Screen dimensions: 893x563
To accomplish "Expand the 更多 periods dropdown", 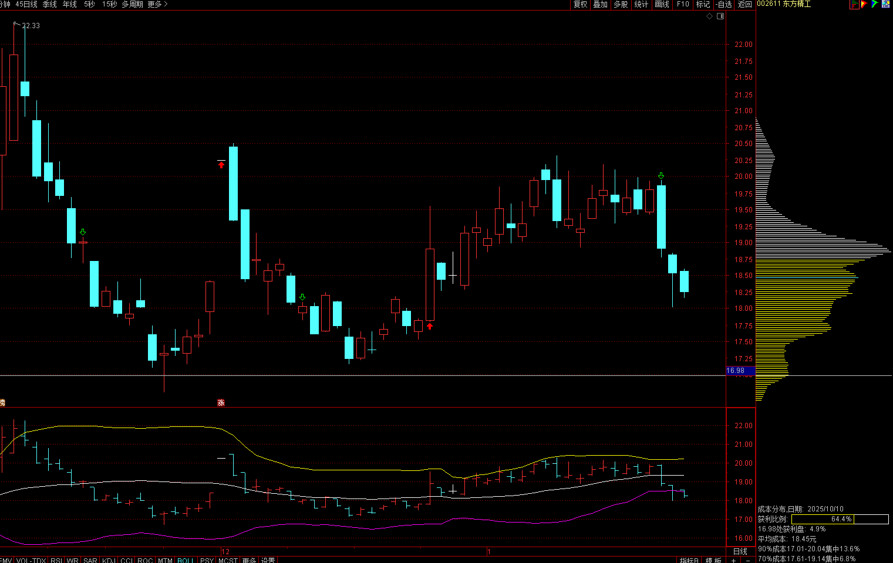I will [157, 4].
